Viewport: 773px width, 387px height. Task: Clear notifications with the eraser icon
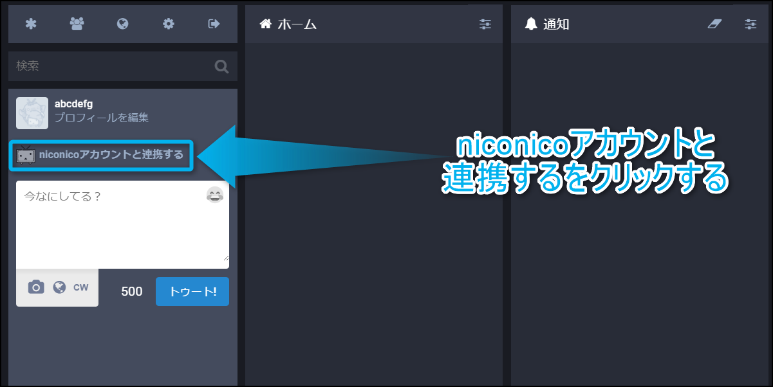coord(714,24)
